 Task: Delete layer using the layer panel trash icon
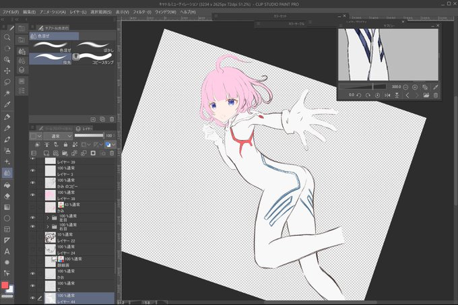pos(112,154)
